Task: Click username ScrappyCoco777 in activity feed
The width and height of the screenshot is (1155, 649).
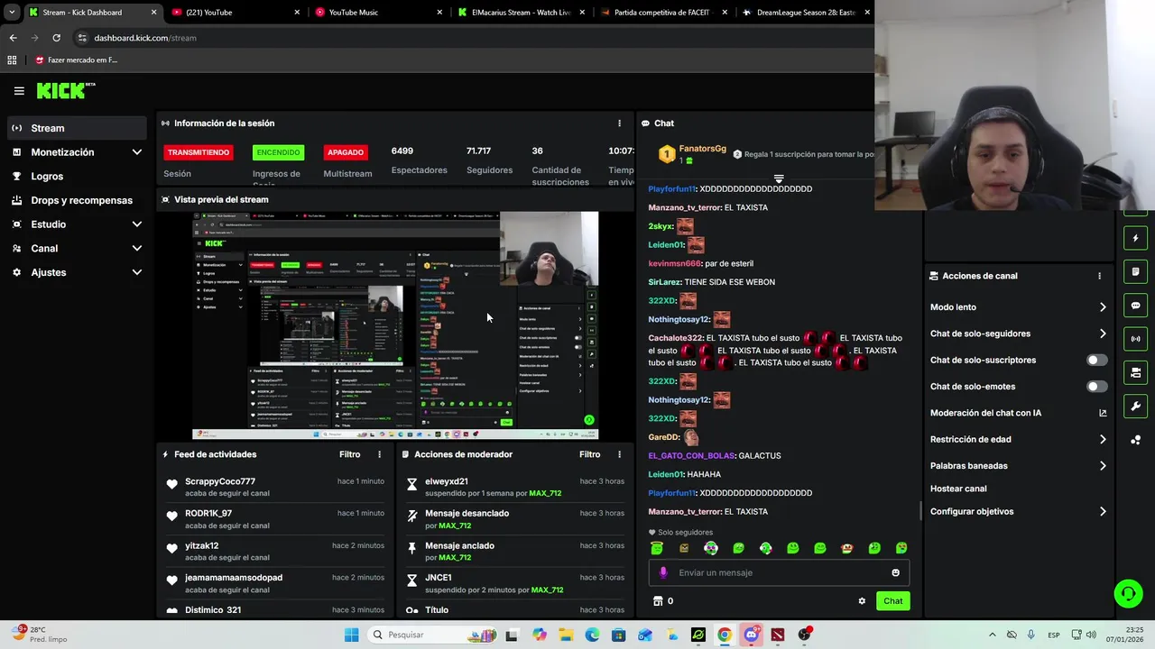Action: [220, 481]
